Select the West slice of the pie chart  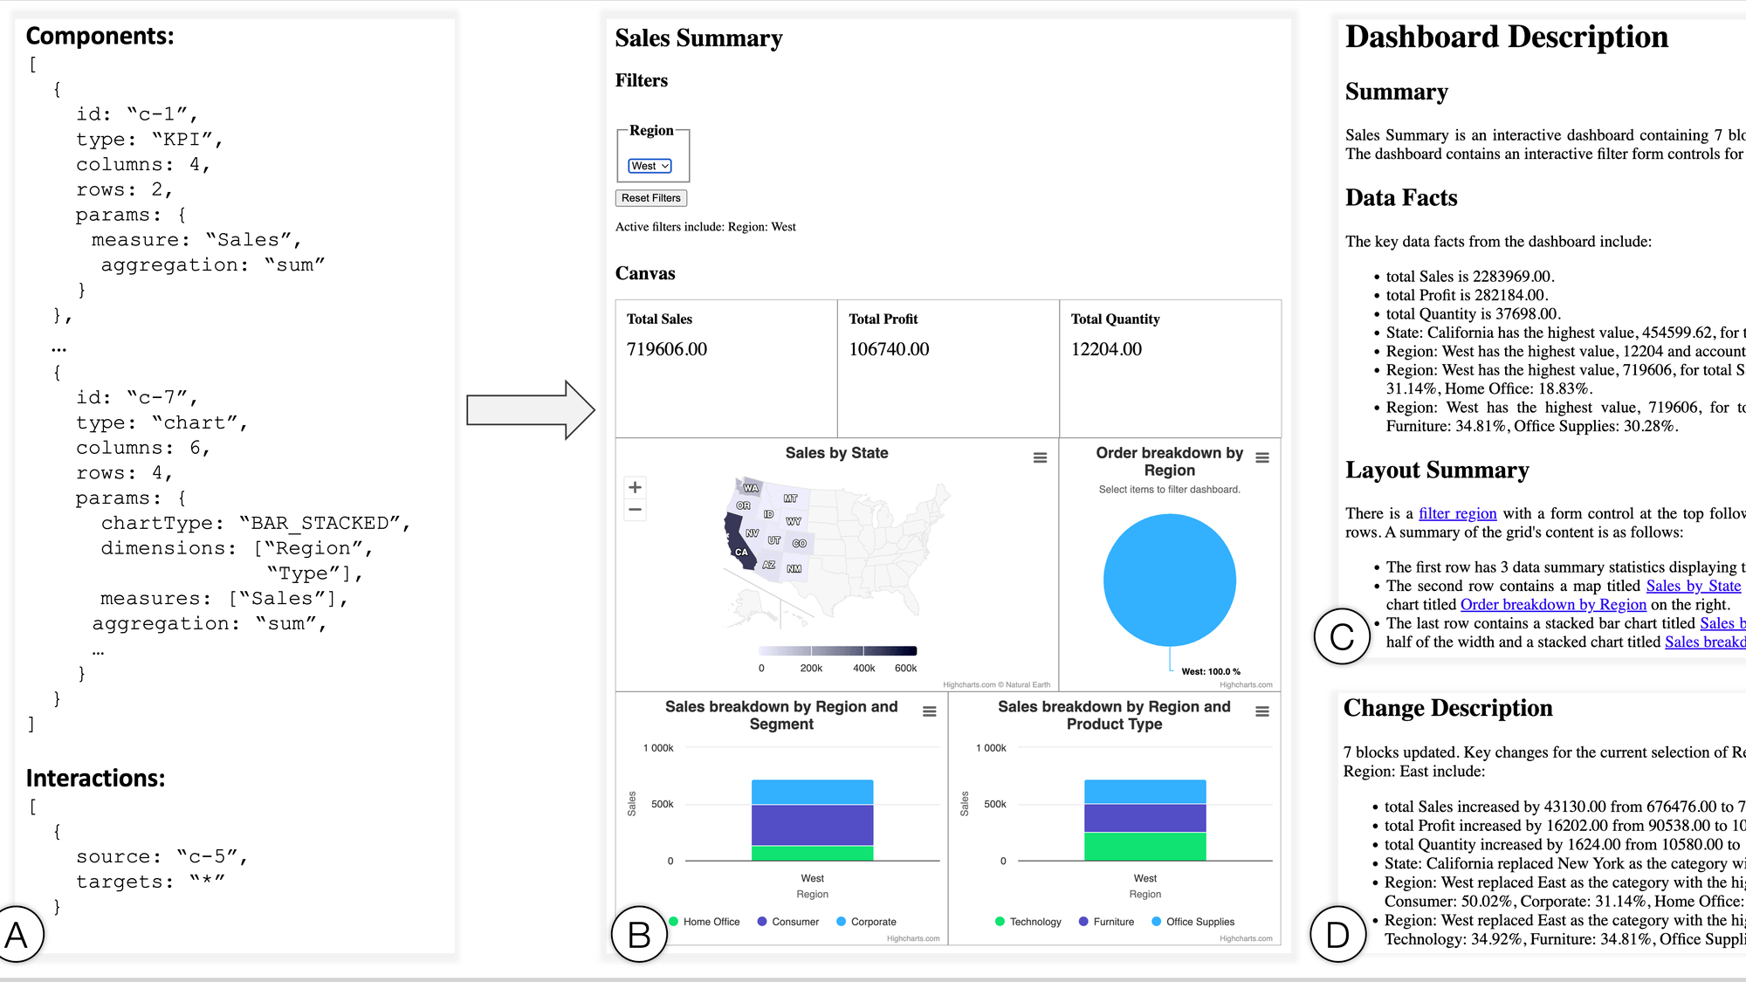tap(1170, 580)
